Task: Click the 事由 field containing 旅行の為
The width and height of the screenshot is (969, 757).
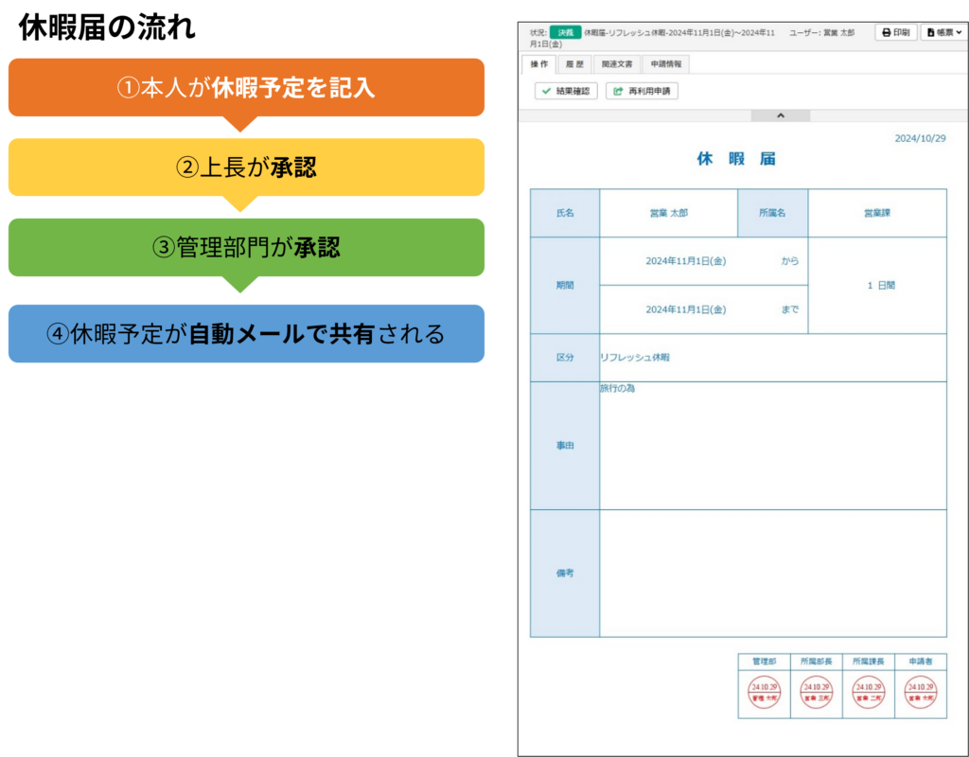Action: [772, 446]
